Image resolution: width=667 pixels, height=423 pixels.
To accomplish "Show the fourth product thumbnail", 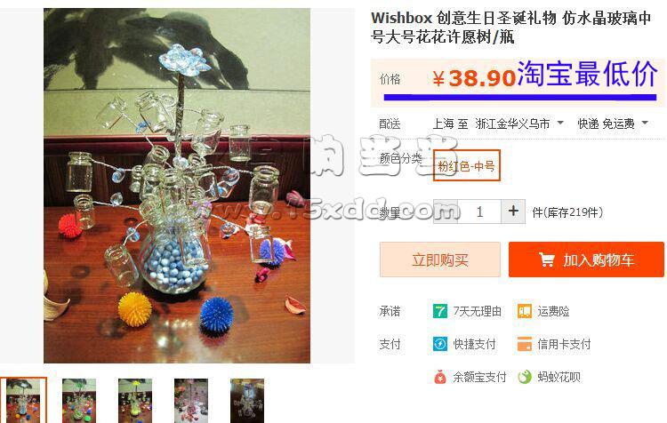I will (x=191, y=401).
